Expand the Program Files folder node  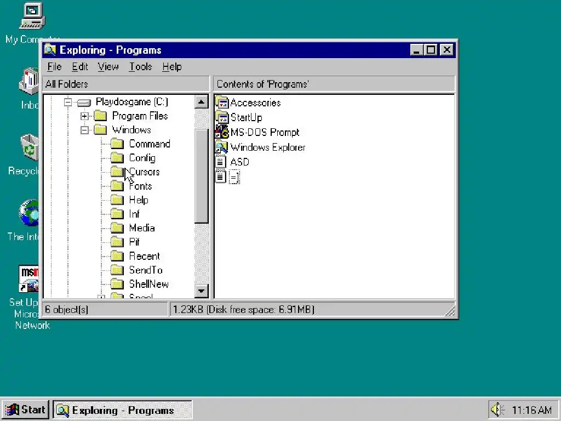pos(84,116)
